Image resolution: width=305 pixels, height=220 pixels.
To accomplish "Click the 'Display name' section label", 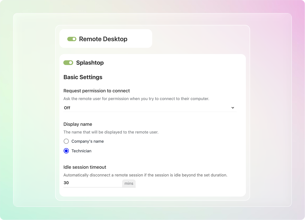I will click(78, 124).
